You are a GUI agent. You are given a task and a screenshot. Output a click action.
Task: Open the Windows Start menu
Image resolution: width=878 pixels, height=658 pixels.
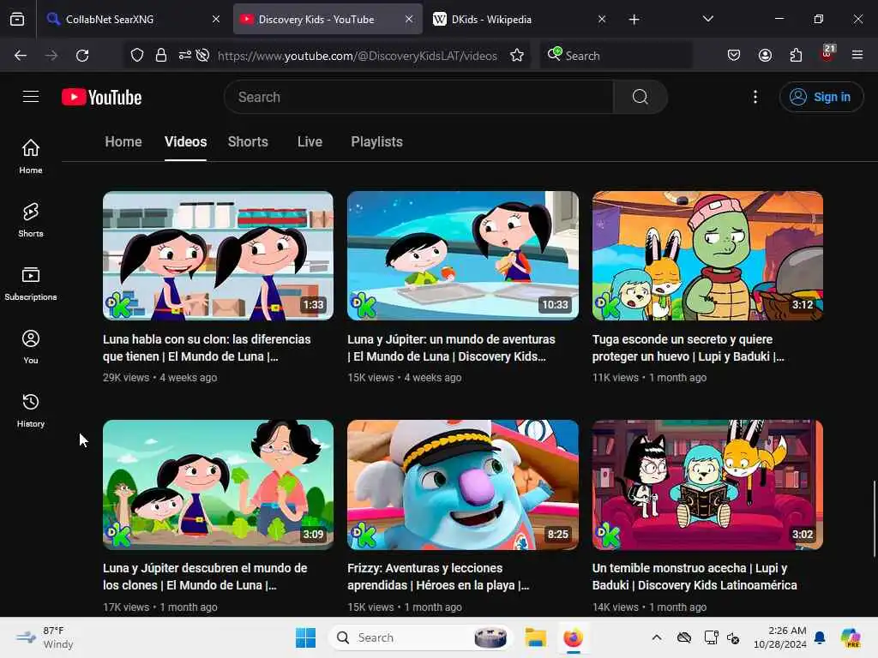click(305, 637)
